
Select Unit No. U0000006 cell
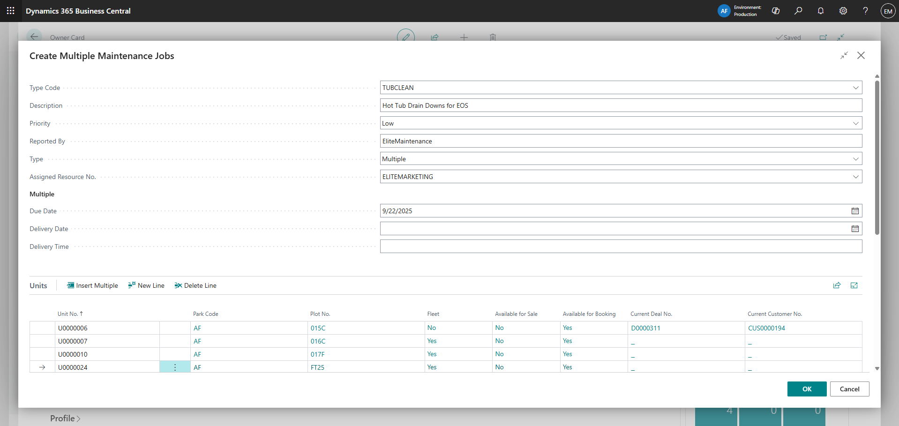pos(107,328)
